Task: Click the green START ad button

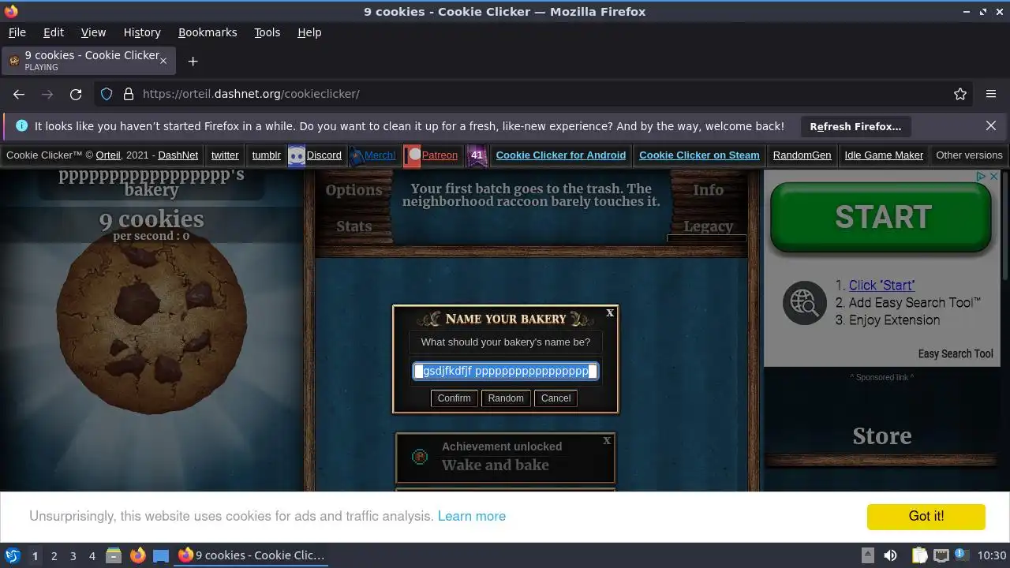Action: tap(881, 217)
